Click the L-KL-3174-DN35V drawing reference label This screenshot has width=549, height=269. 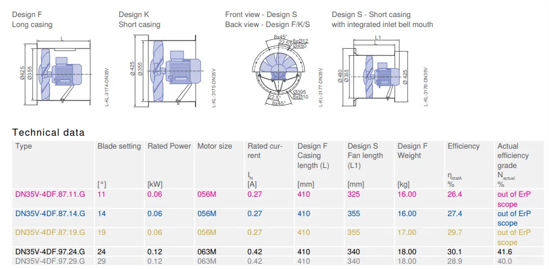click(107, 87)
